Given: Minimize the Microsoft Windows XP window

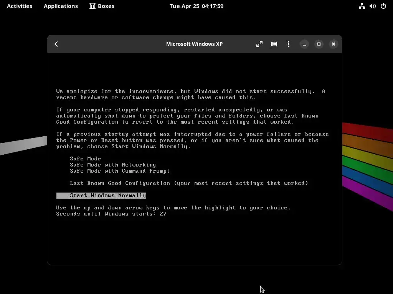Looking at the screenshot, I should click(304, 44).
